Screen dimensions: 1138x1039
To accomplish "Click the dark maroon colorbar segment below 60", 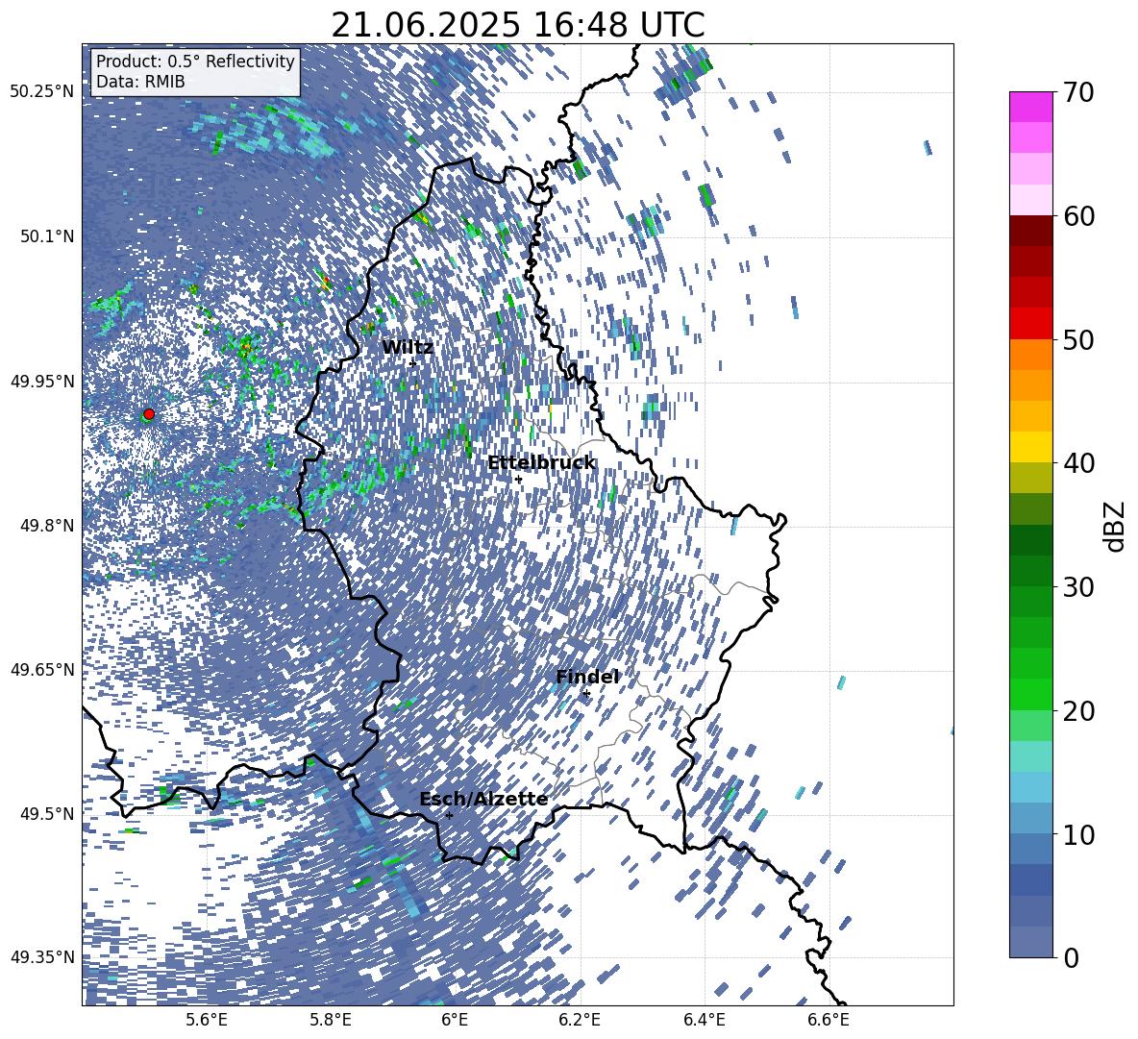I will (1031, 231).
